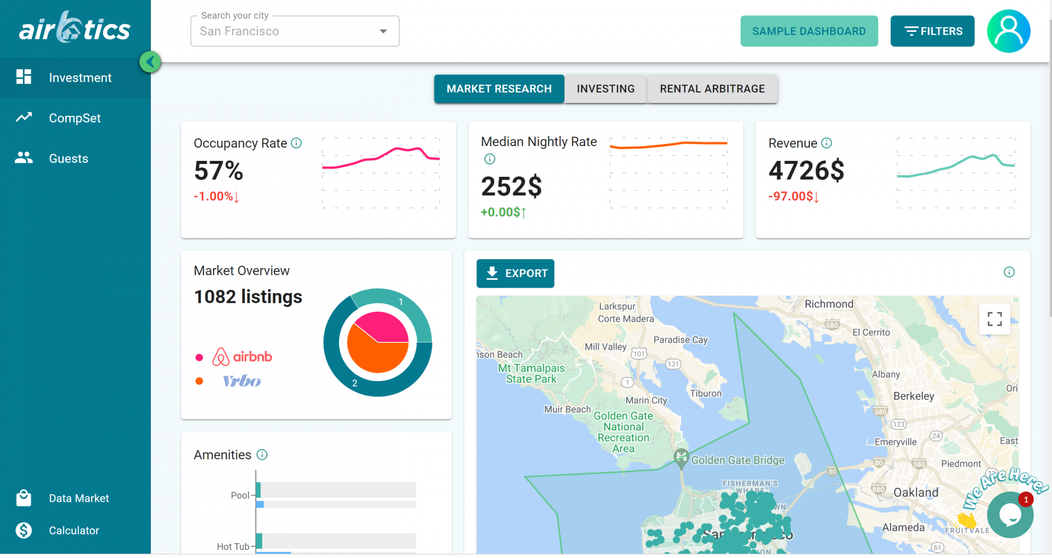The image size is (1052, 558).
Task: Click the 252$ nightly rate value
Action: pos(512,187)
